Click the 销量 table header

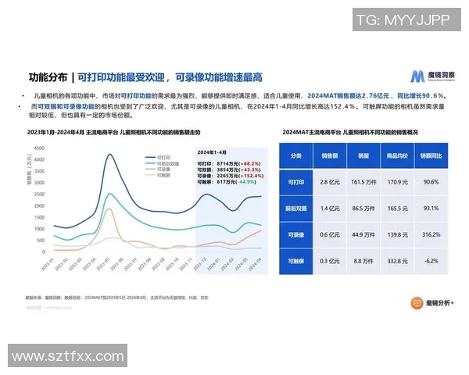tap(363, 155)
